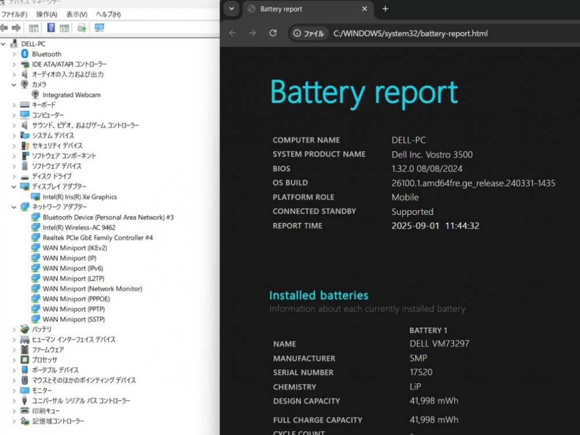This screenshot has width=580, height=435.
Task: Expand the オーディオの入力および出力 node
Action: (x=14, y=74)
